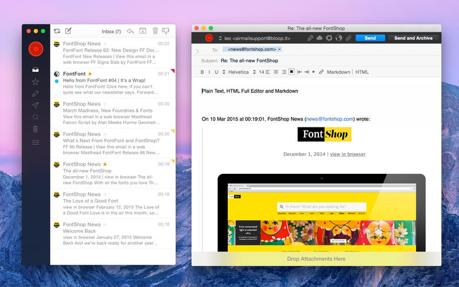Open the sender account selector arrows
The width and height of the screenshot is (459, 287).
pyautogui.click(x=220, y=38)
